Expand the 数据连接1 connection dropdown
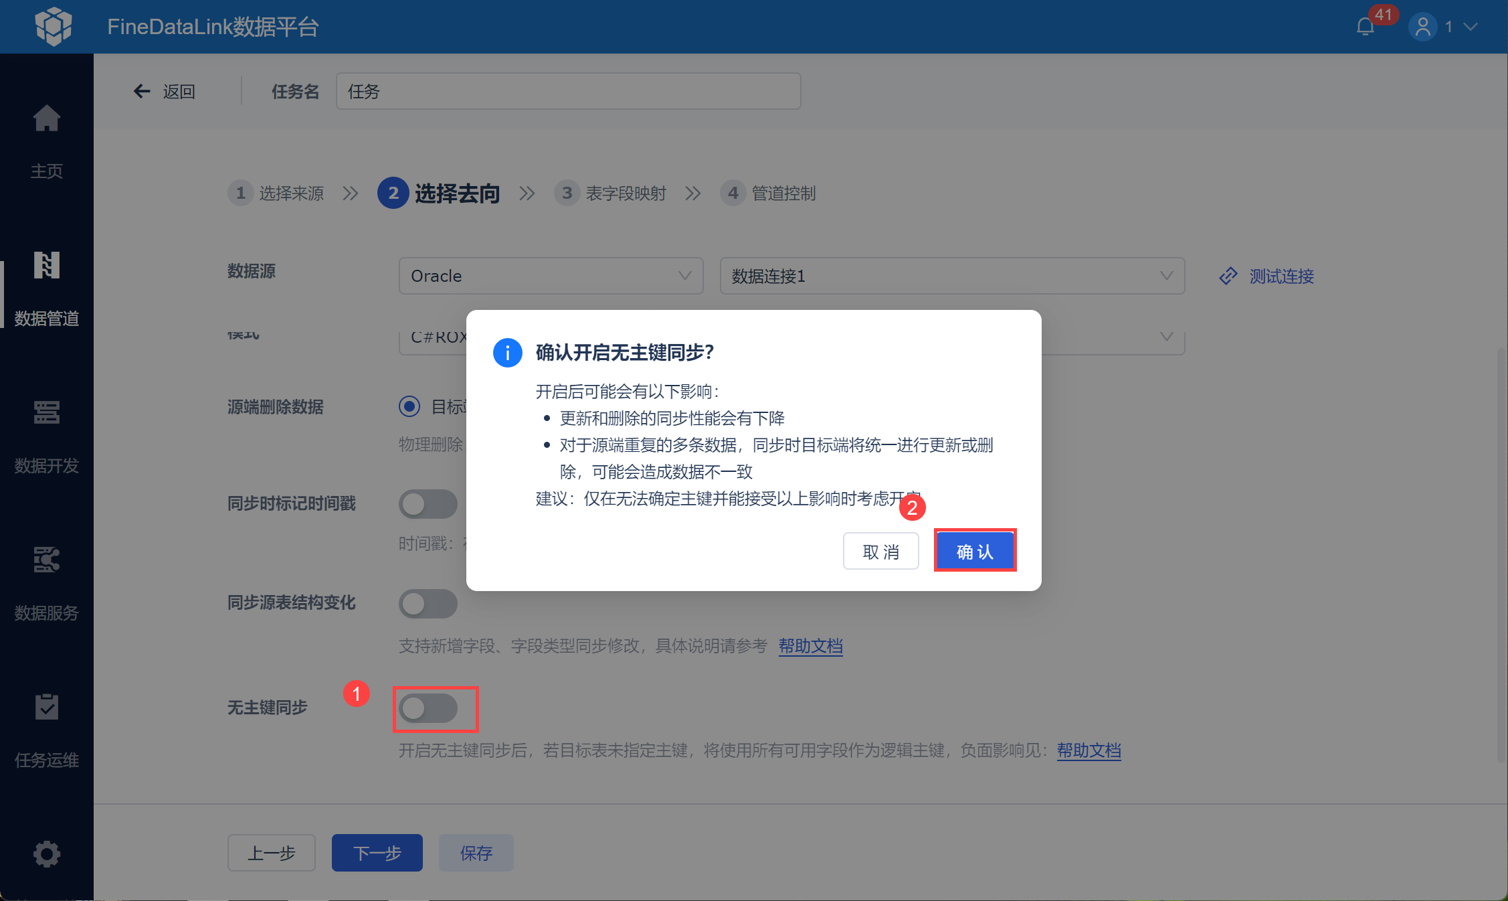1508x901 pixels. pos(951,276)
